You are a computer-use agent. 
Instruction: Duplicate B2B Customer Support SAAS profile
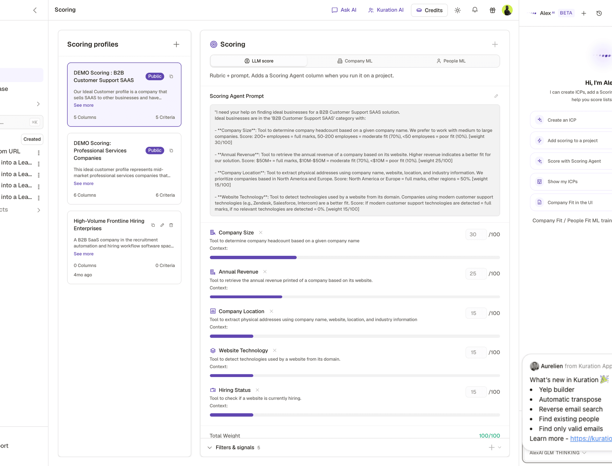(171, 76)
